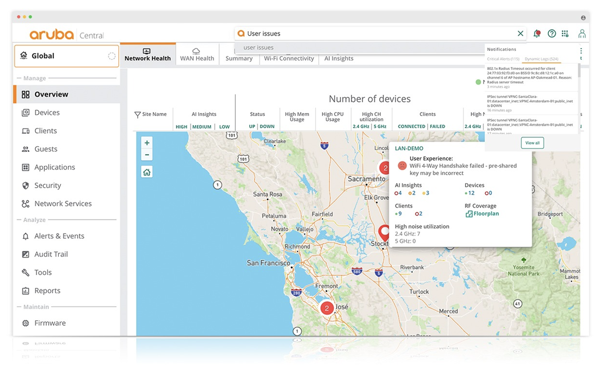Sort by Status UP column
Image resolution: width=598 pixels, height=371 pixels.
click(252, 126)
